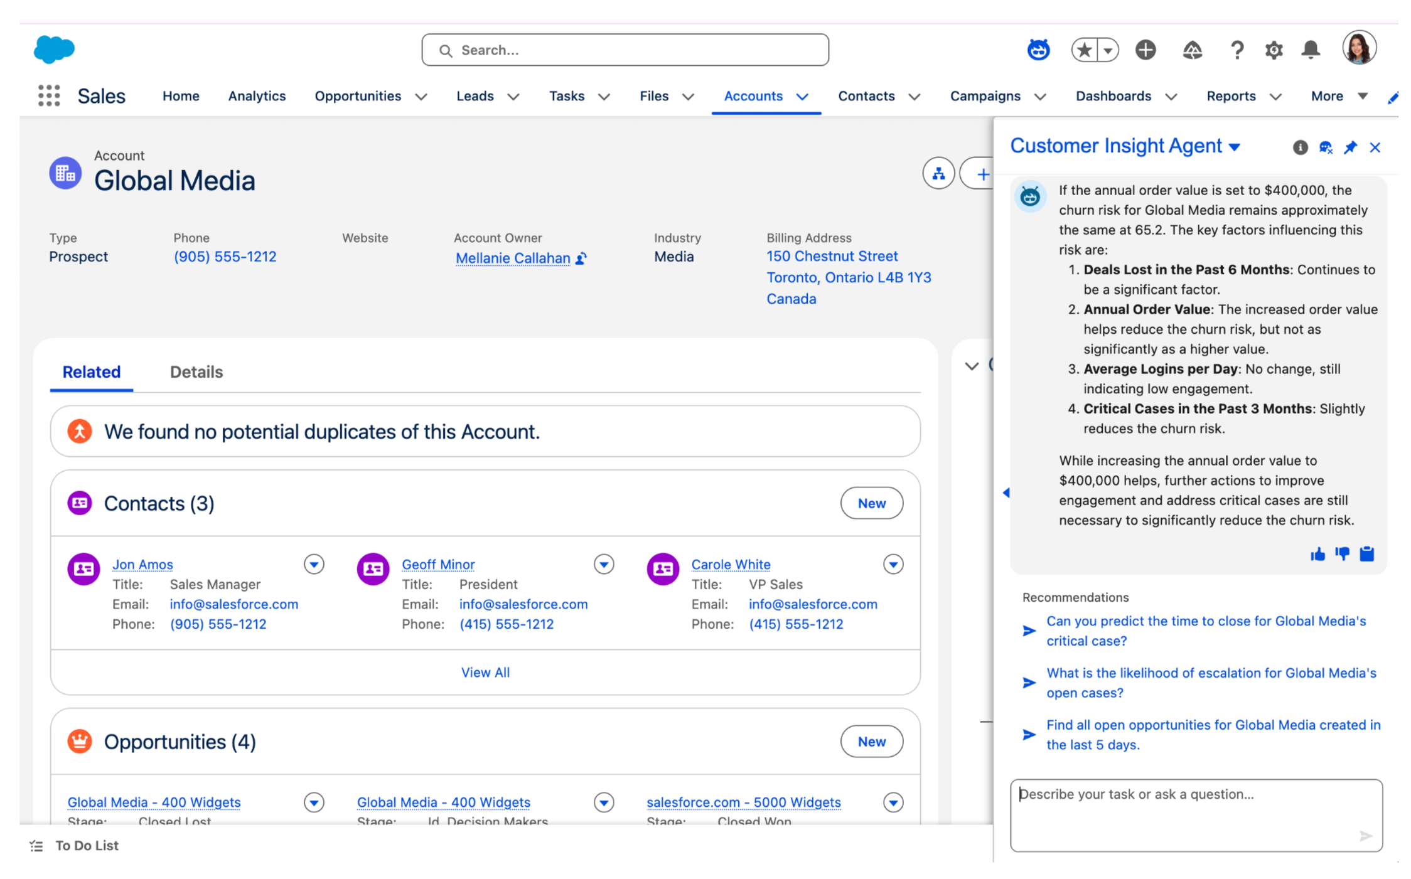Open notifications bell
Screen dimensions: 1411x879
click(1311, 50)
